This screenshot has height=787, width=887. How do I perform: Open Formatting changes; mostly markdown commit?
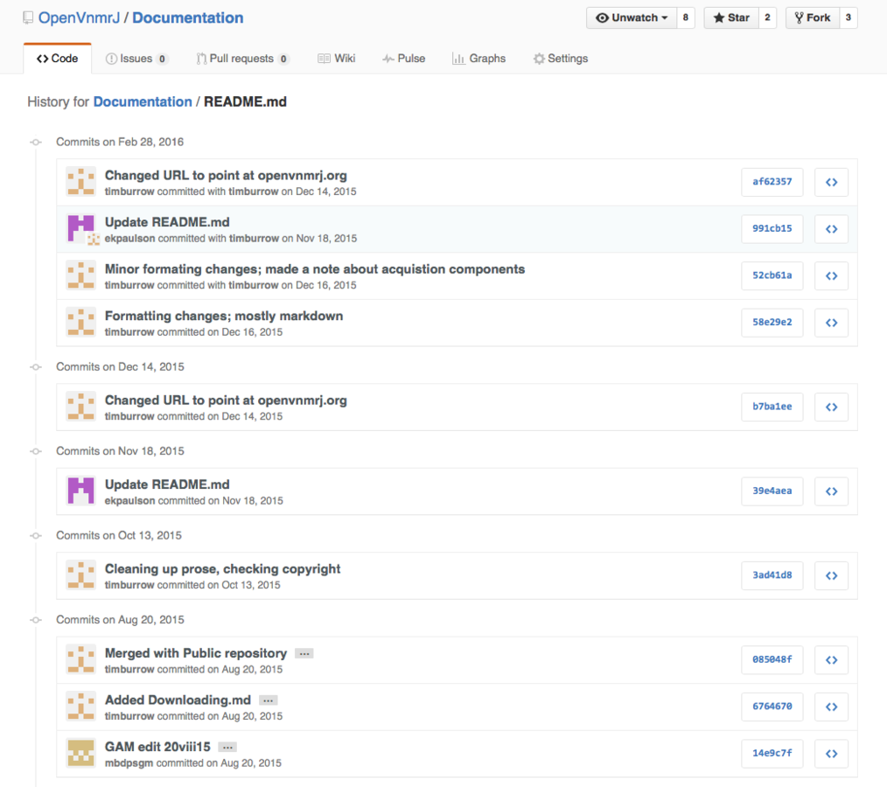point(224,316)
